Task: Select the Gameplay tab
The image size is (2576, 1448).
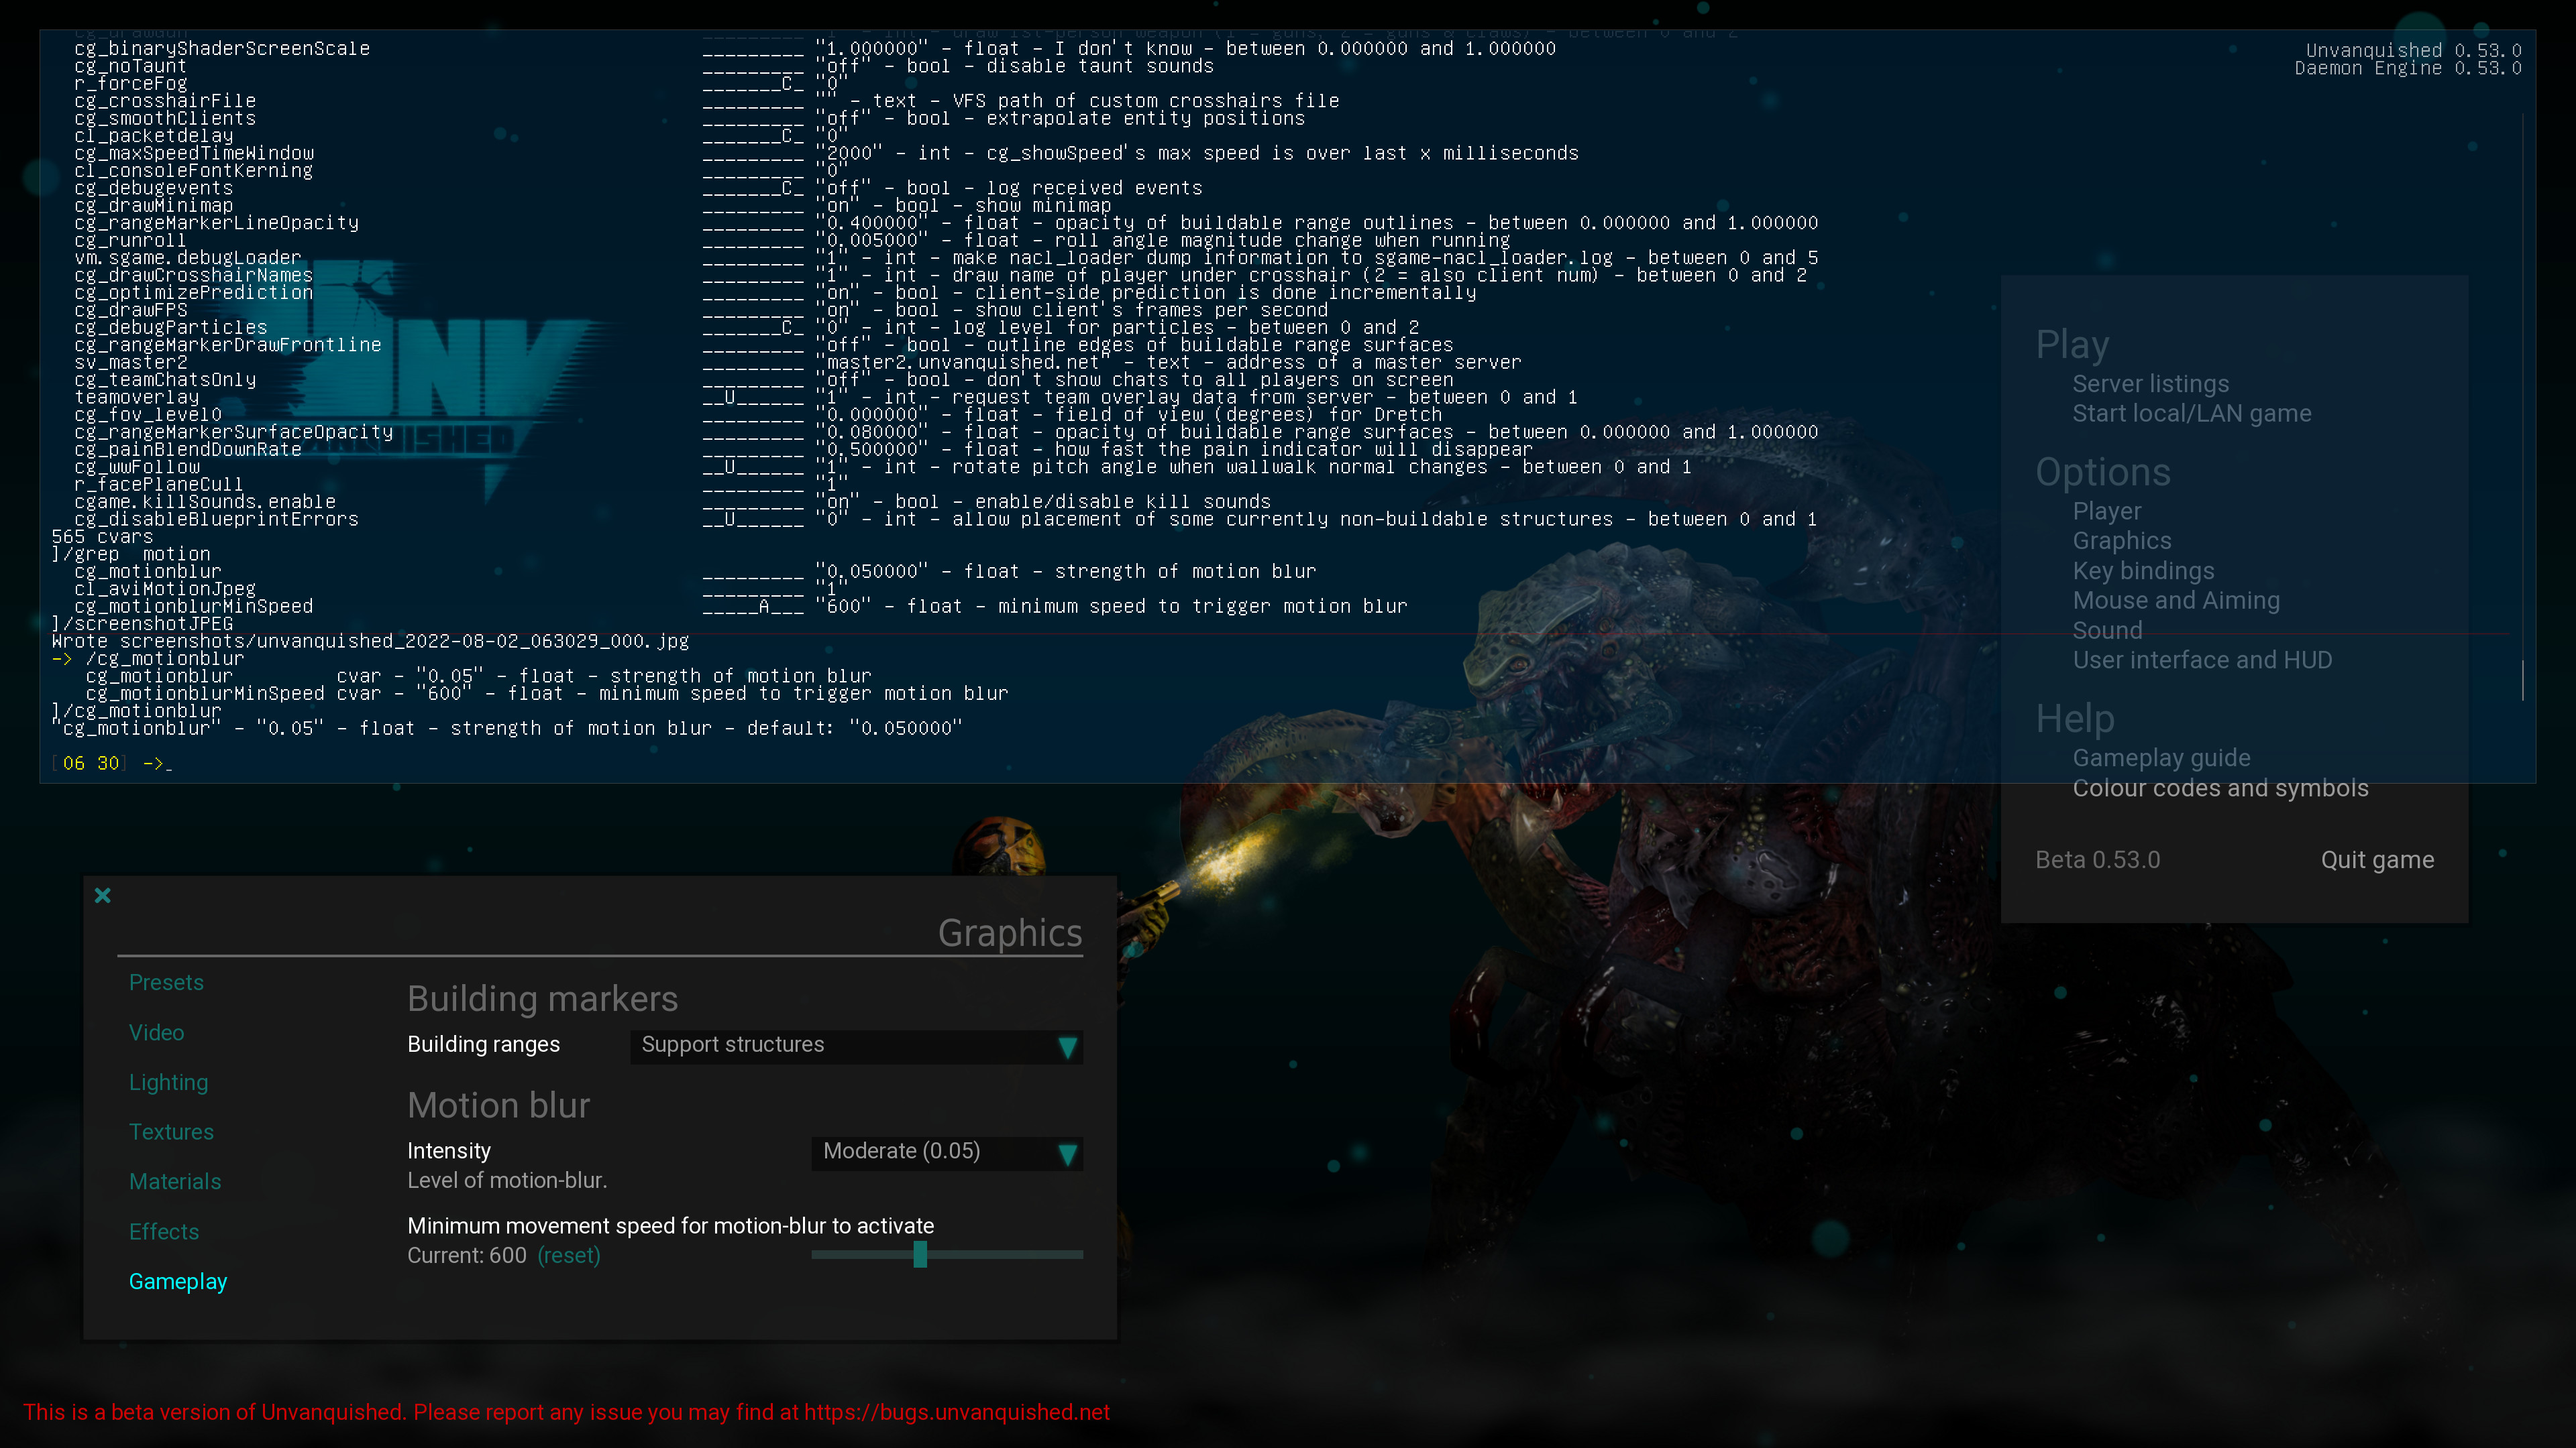Action: coord(178,1282)
